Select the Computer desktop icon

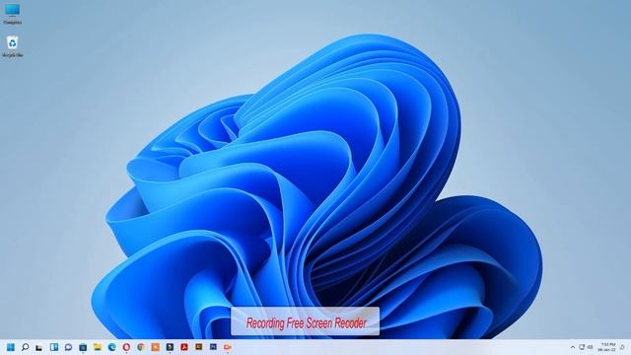click(x=13, y=14)
